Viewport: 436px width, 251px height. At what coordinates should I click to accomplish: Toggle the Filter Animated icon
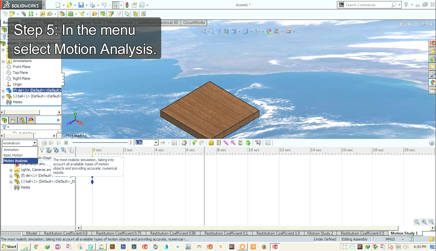[49, 150]
